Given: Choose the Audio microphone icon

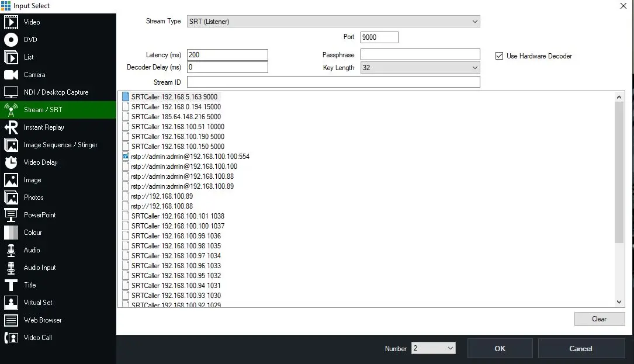Looking at the screenshot, I should click(x=11, y=250).
